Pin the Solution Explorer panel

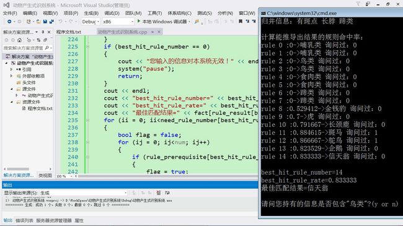click(x=43, y=32)
